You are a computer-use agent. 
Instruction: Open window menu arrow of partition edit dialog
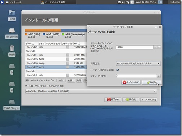tap(89, 27)
